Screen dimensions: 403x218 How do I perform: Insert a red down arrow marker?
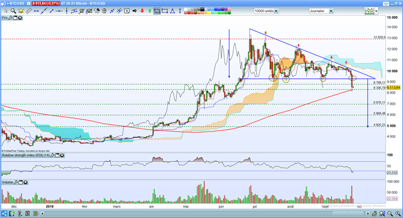pyautogui.click(x=142, y=11)
